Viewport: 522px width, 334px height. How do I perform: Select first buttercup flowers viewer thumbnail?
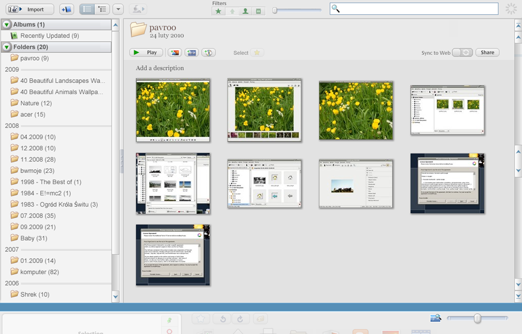pyautogui.click(x=173, y=110)
